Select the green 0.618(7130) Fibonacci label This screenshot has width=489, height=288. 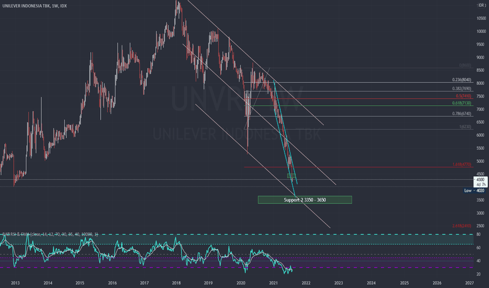tap(462, 103)
